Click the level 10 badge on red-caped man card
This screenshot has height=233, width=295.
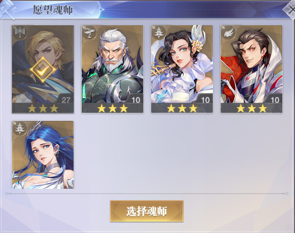(275, 100)
